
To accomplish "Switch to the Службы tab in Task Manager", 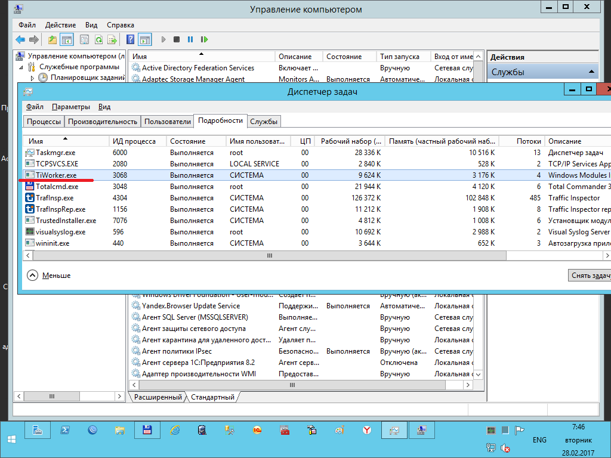I will 264,122.
